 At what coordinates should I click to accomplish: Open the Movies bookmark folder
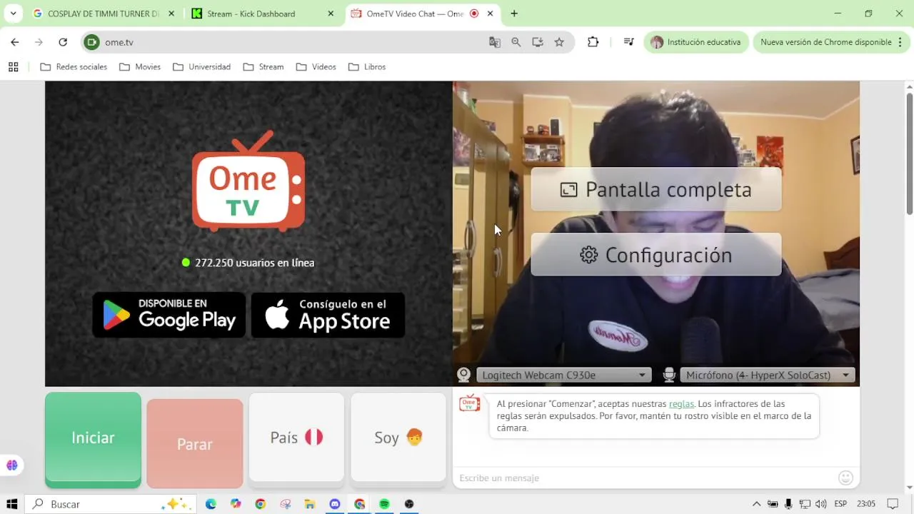point(140,67)
